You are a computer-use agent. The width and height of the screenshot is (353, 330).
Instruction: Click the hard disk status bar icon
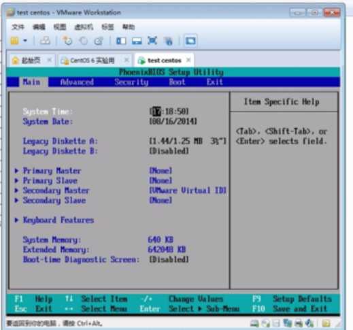[254, 323]
